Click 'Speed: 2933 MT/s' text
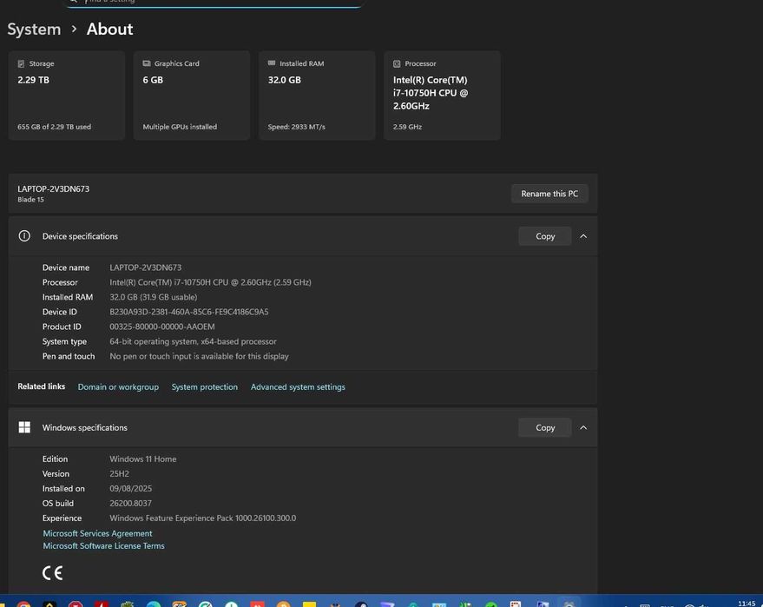763x607 pixels. tap(296, 127)
